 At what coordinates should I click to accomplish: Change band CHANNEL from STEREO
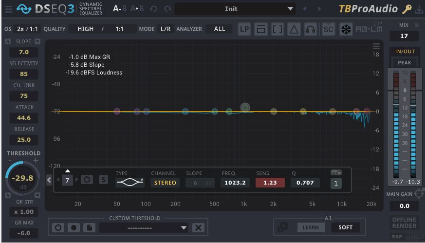165,183
